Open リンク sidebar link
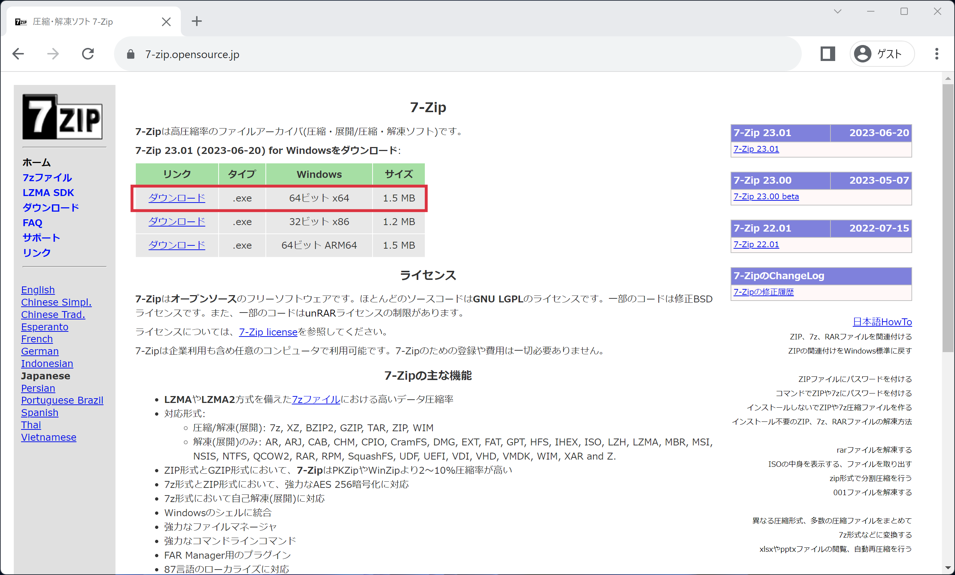The width and height of the screenshot is (955, 575). click(x=36, y=253)
